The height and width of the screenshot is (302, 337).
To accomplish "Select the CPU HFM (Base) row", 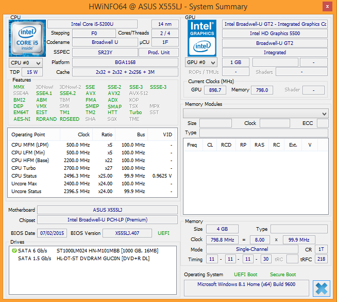I will pos(92,161).
